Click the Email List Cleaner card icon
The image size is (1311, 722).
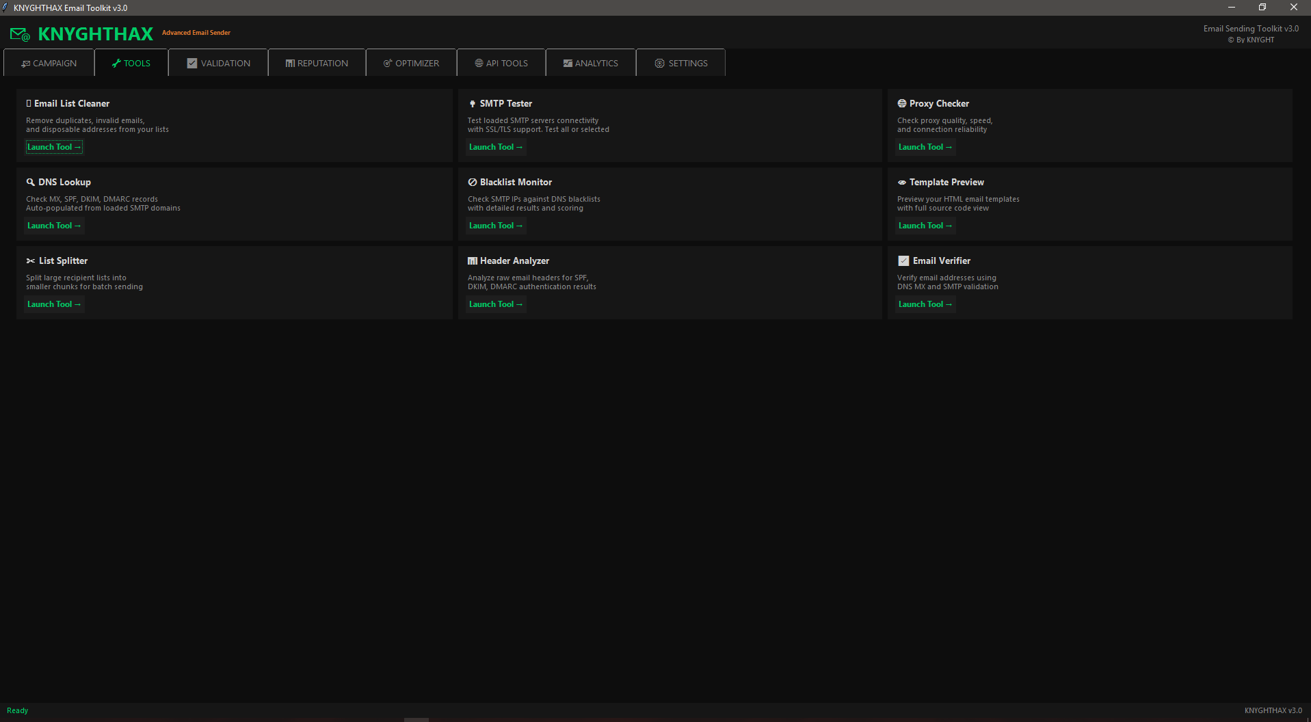click(x=29, y=103)
